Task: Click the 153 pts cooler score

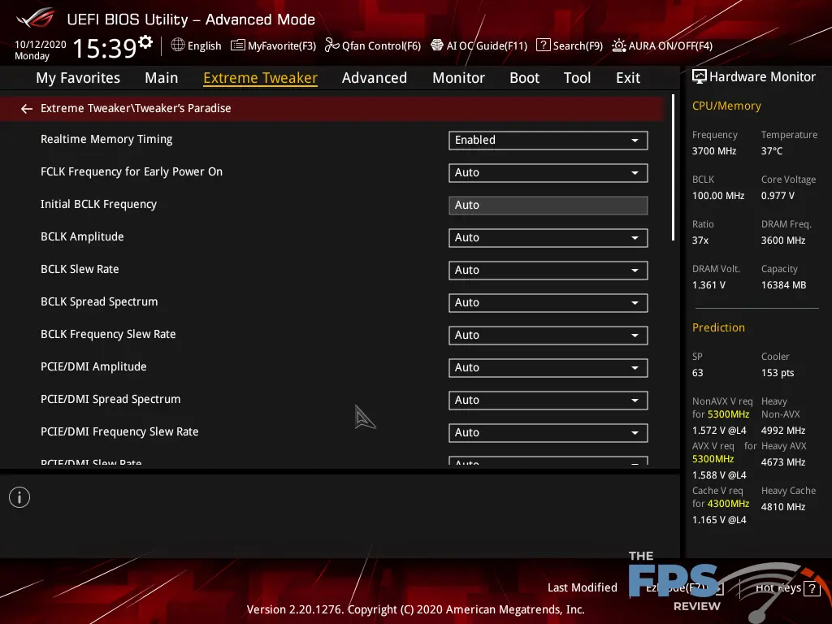Action: 778,373
